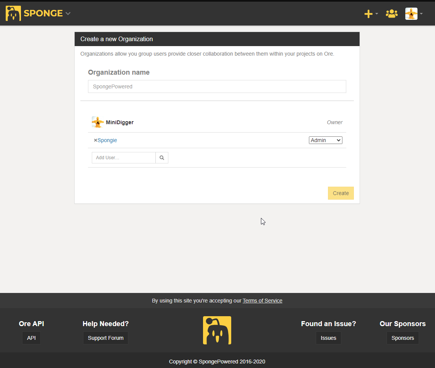Viewport: 435px width, 368px height.
Task: Click the API button in footer
Action: 31,338
